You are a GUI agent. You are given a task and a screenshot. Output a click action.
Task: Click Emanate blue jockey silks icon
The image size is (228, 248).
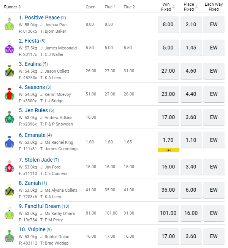click(9, 141)
